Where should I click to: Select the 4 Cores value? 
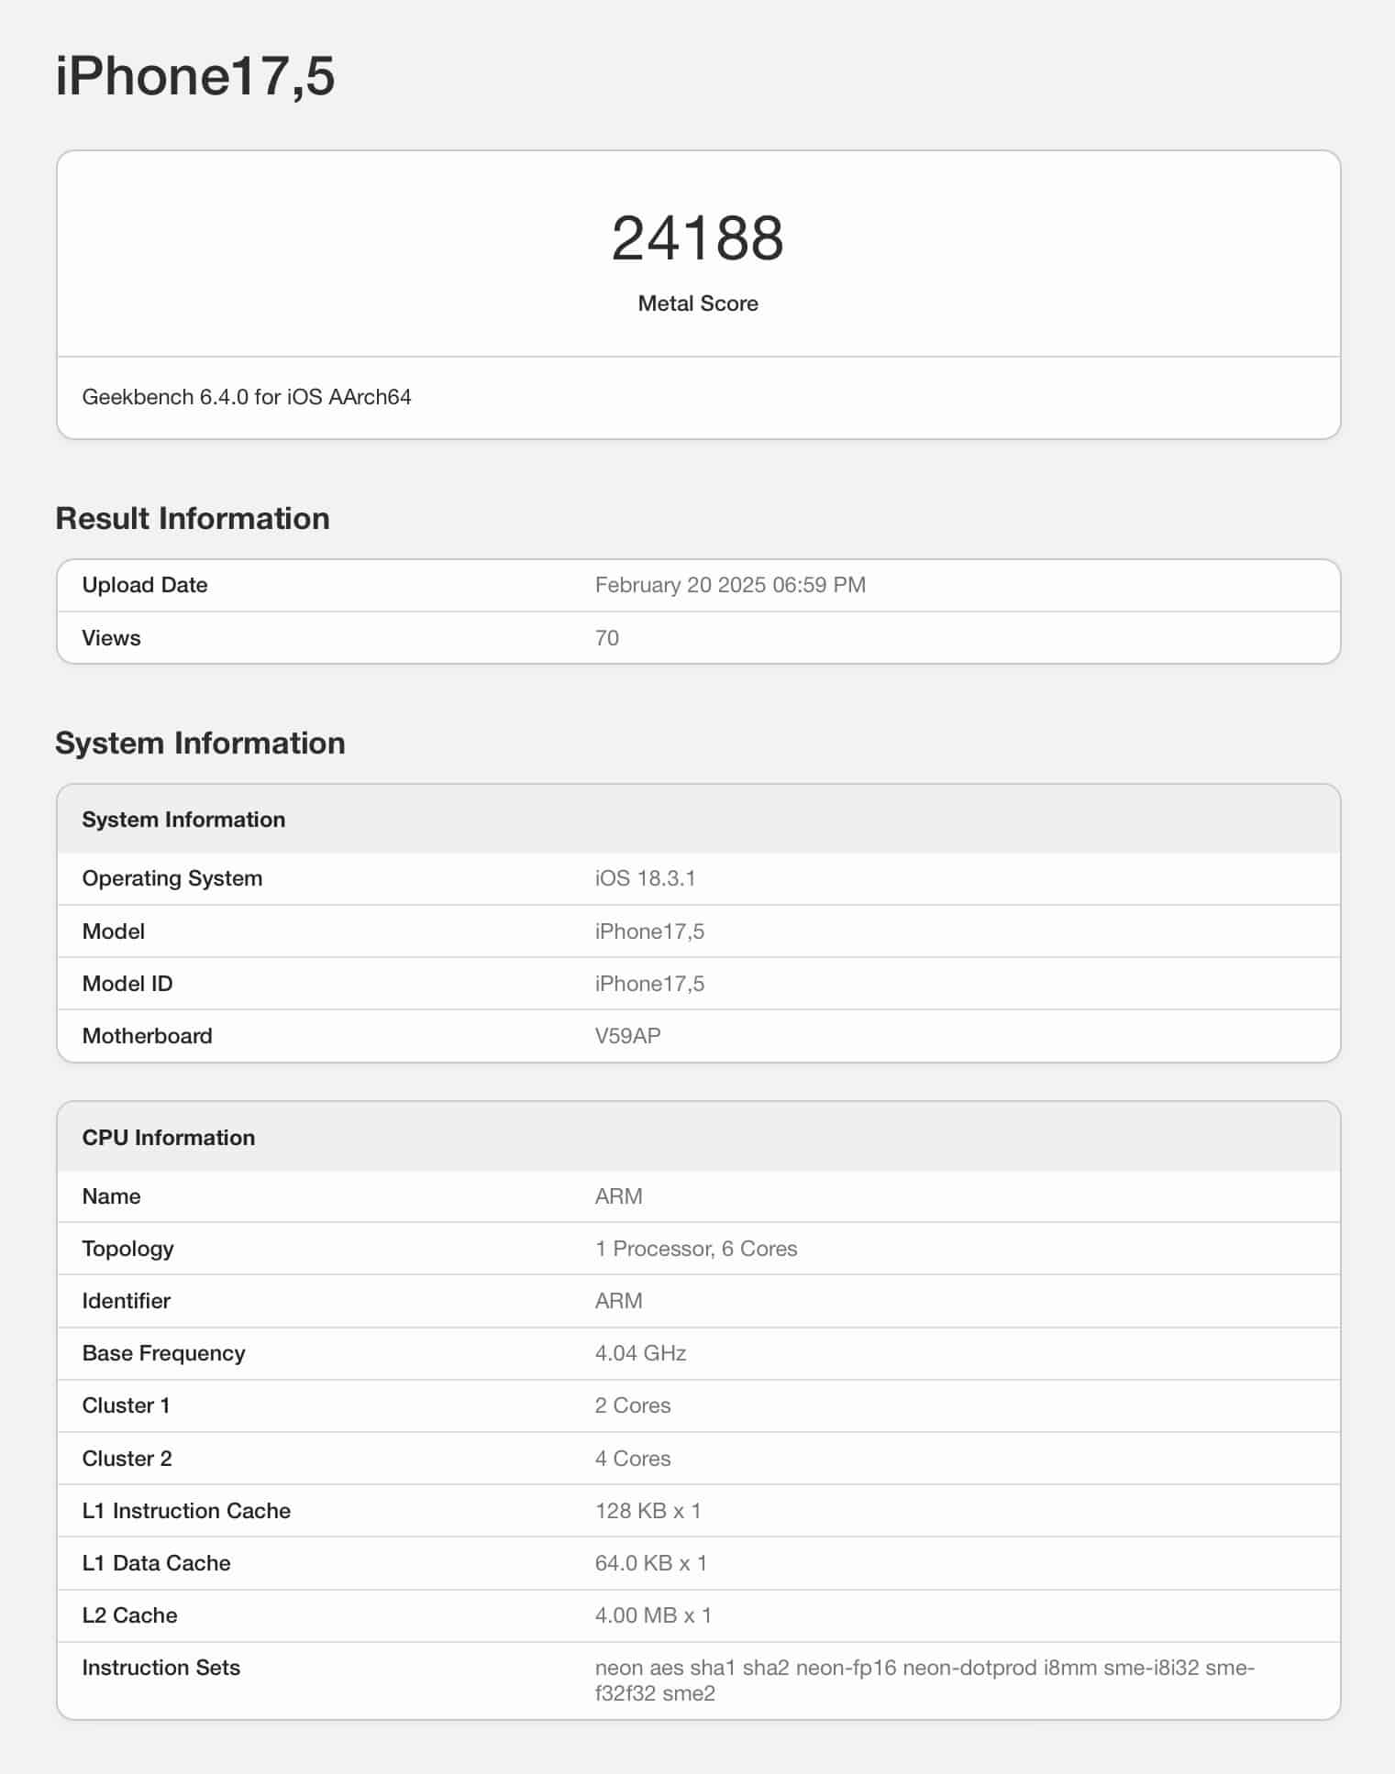point(633,1459)
